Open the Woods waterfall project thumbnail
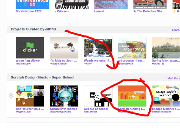This screenshot has width=180, height=135. pyautogui.click(x=98, y=48)
